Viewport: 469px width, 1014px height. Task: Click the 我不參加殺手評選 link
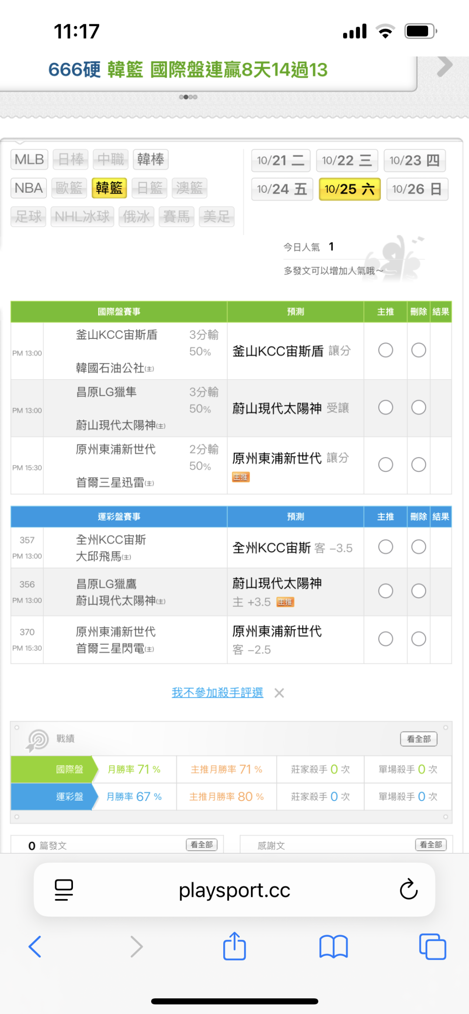tap(217, 692)
